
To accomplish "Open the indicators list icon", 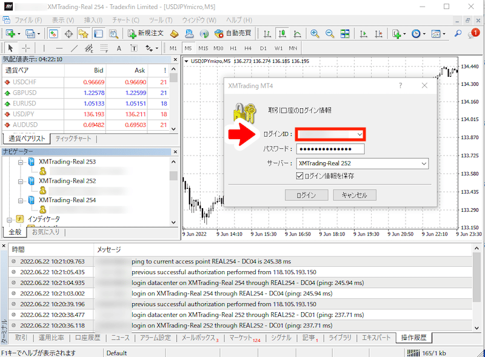I will click(396, 33).
